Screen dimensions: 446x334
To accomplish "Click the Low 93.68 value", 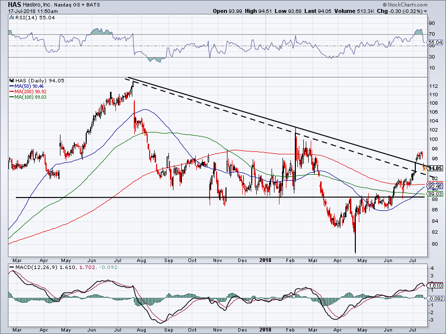I will click(288, 11).
